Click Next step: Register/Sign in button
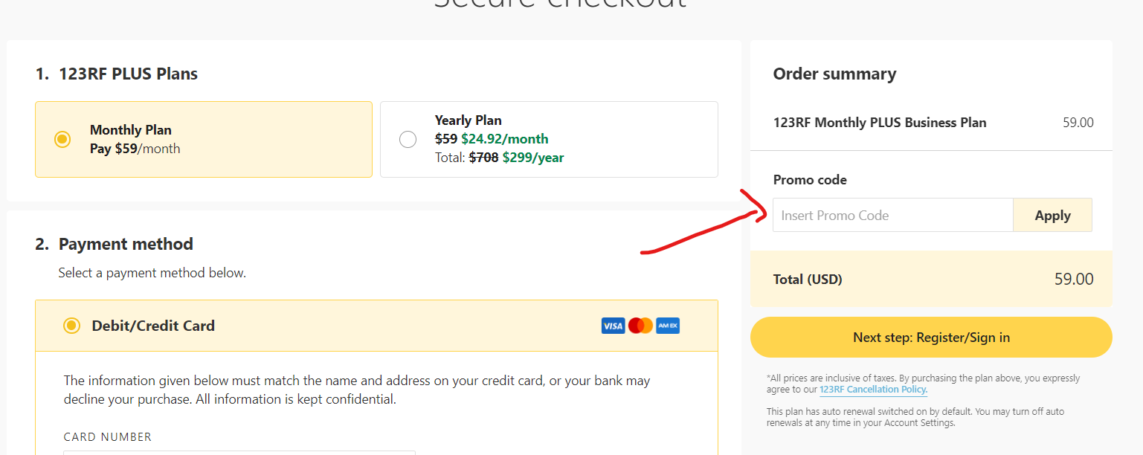1143x455 pixels. point(931,338)
